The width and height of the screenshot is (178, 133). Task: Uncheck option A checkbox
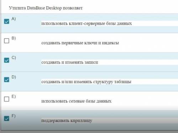tap(6, 21)
